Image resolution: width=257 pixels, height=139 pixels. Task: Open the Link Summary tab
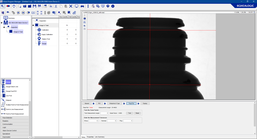tap(100, 137)
